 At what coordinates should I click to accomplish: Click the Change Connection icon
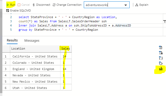[54, 5]
